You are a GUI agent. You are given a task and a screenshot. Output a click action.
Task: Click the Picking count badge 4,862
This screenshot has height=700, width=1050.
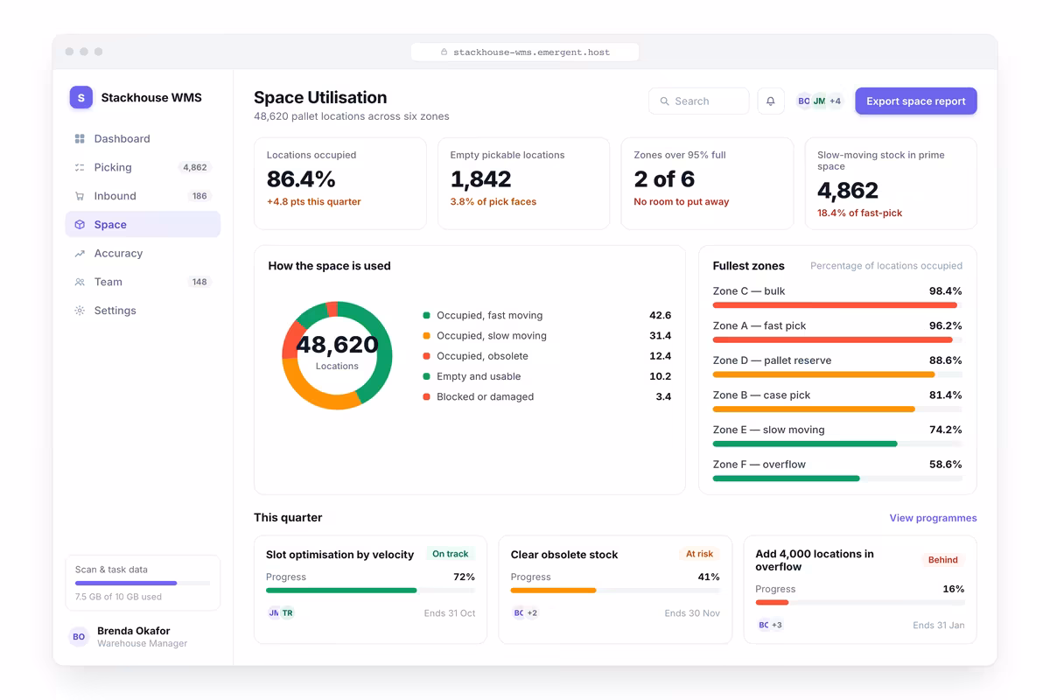coord(195,167)
